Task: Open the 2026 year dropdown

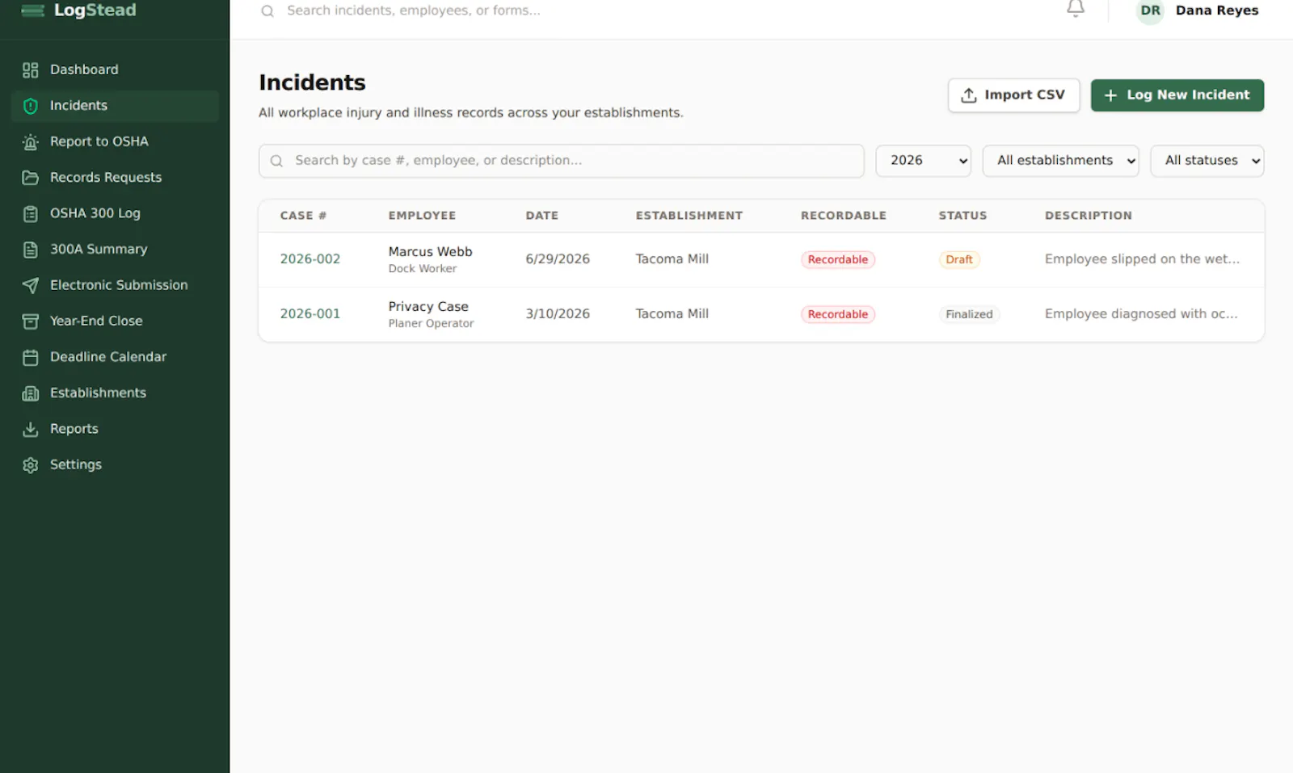Action: click(x=924, y=161)
